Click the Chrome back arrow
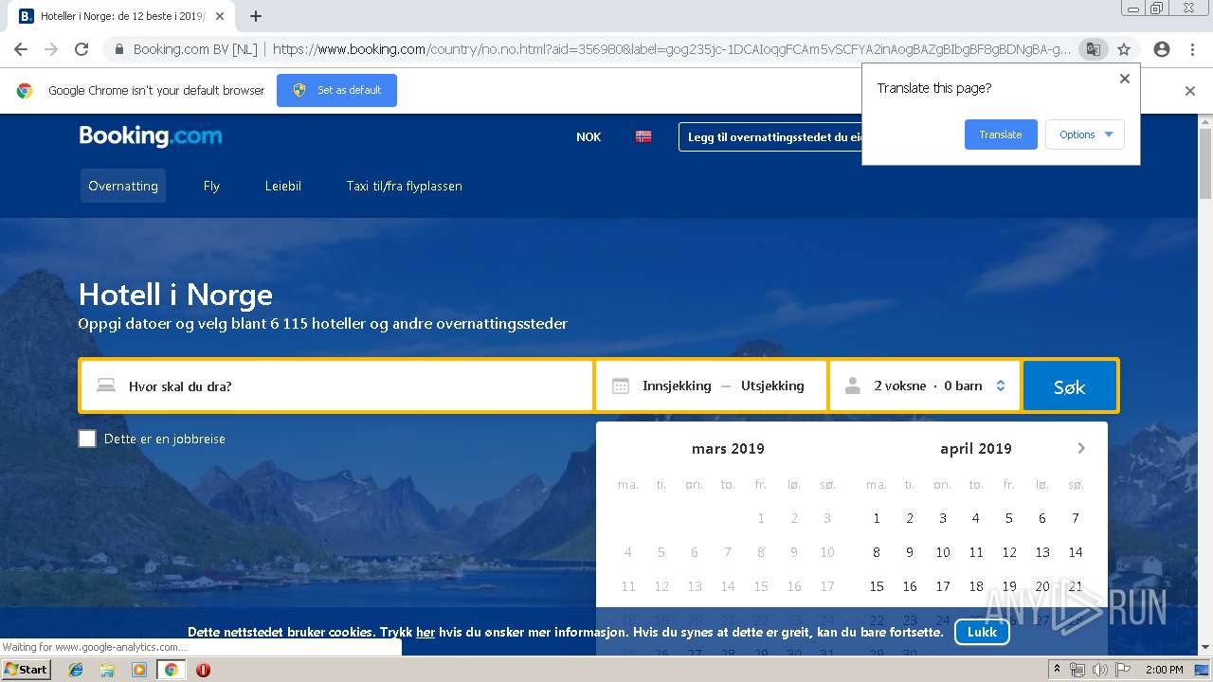Viewport: 1213px width, 682px height. [21, 49]
